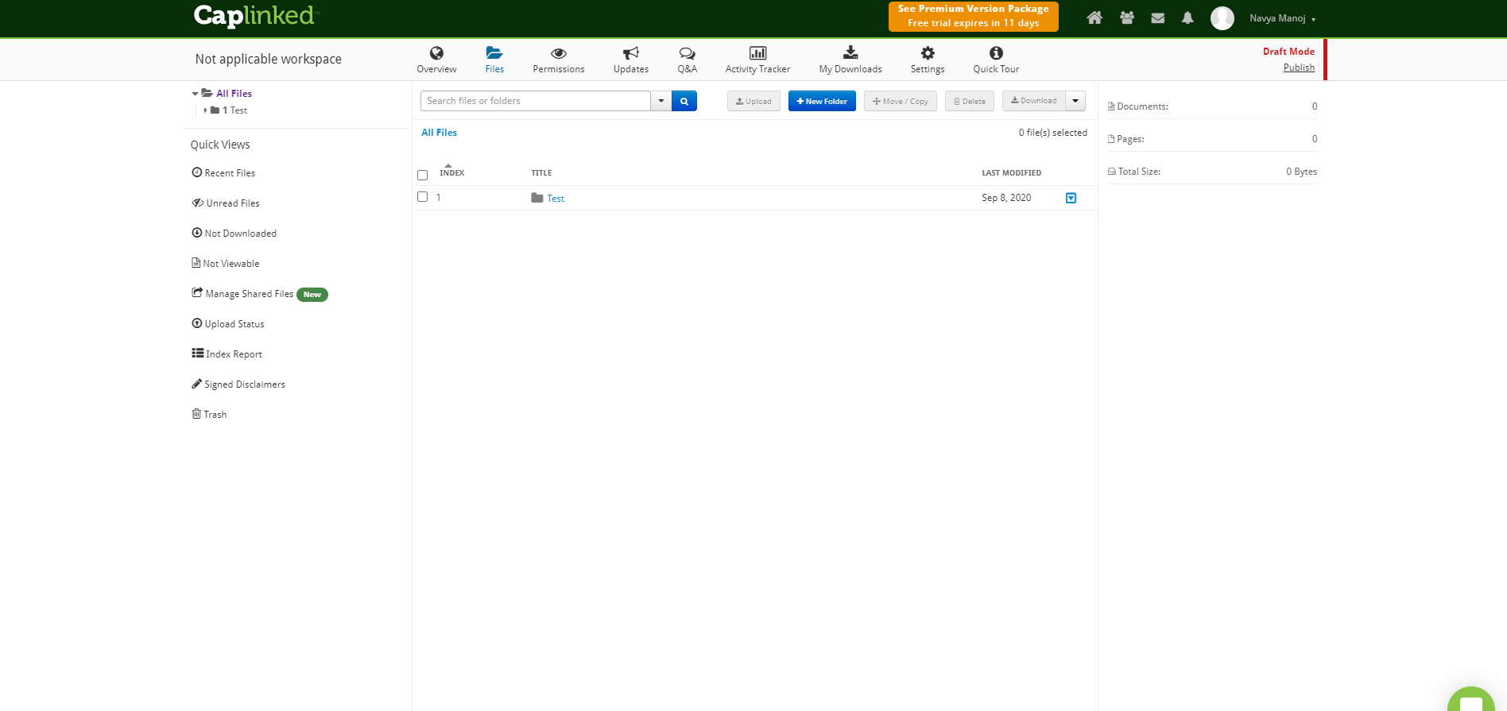Click the Delete button
Image resolution: width=1507 pixels, height=711 pixels.
pos(969,101)
